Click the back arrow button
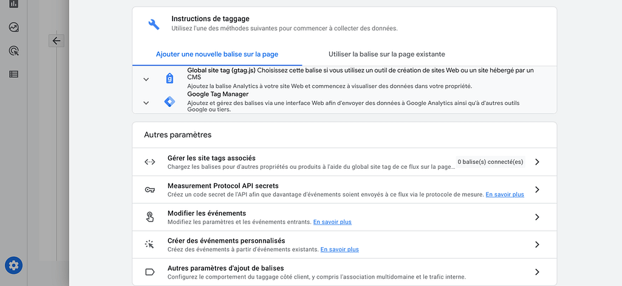This screenshot has height=286, width=622. point(56,41)
